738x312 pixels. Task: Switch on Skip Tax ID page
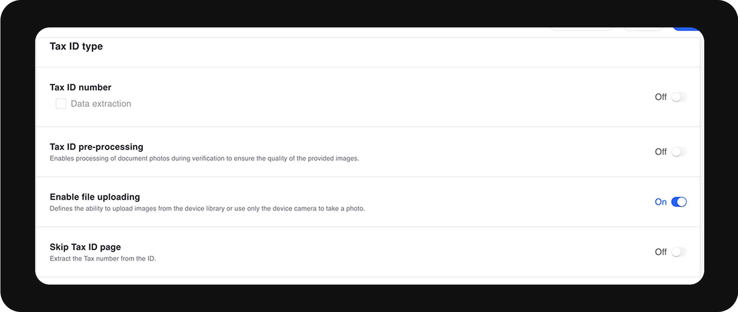tap(679, 252)
